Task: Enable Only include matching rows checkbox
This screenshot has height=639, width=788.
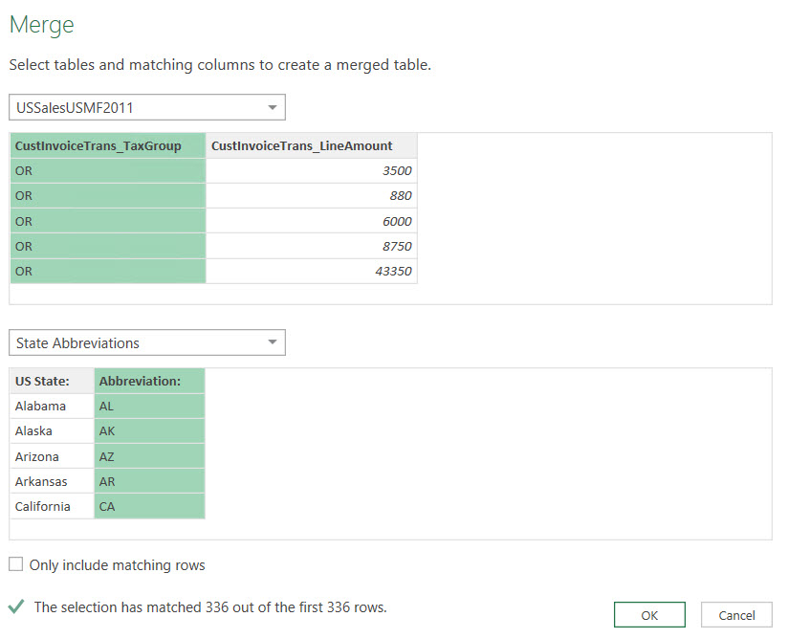Action: tap(16, 565)
